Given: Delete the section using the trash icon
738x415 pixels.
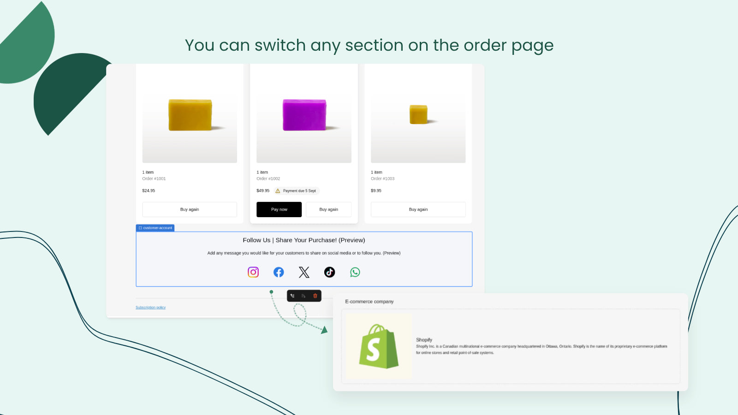Looking at the screenshot, I should pos(315,296).
